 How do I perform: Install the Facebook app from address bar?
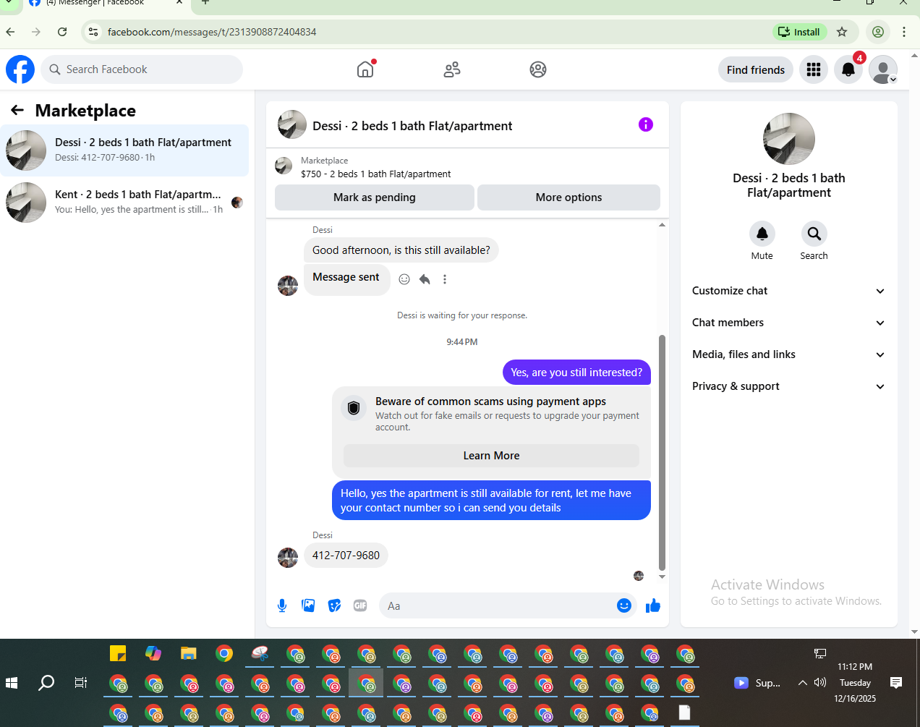[x=799, y=32]
